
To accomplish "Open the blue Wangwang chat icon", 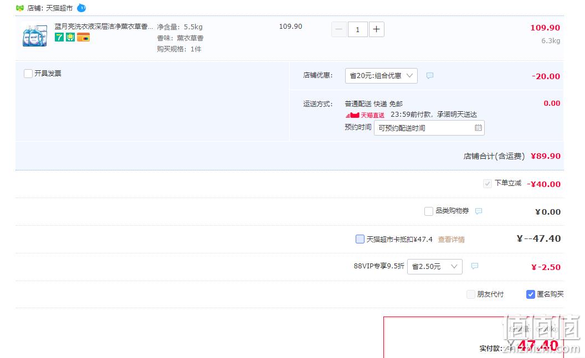I will 81,8.
